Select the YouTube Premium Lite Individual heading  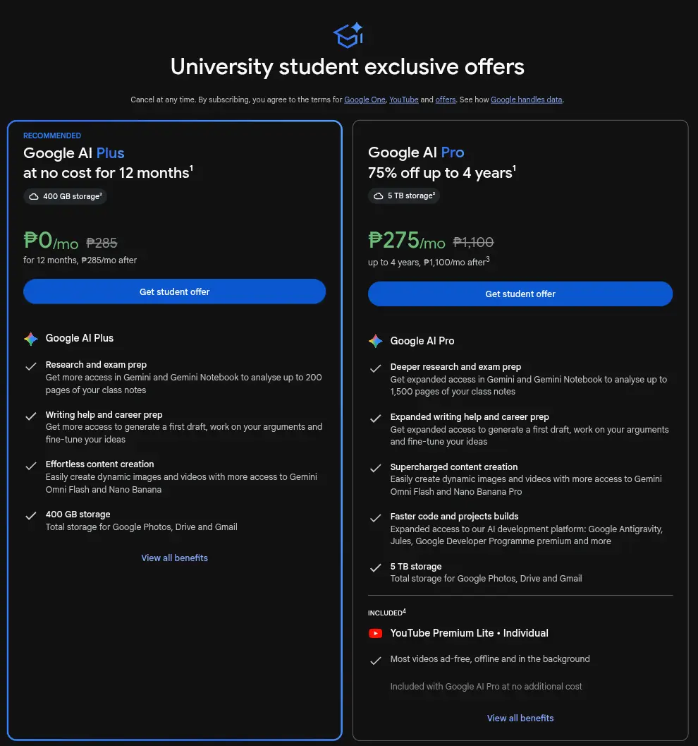(x=469, y=633)
